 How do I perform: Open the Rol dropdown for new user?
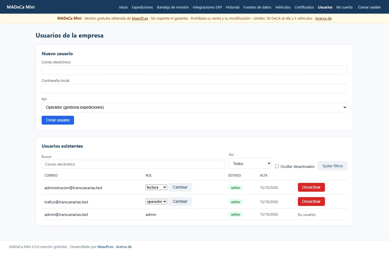pos(195,107)
